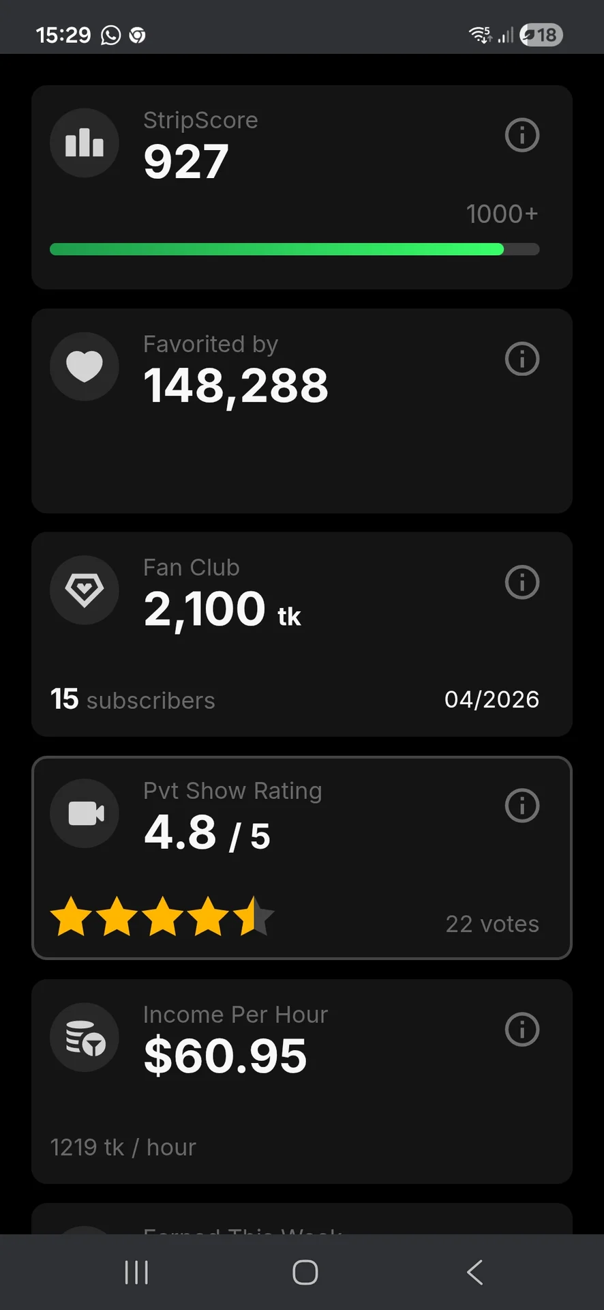604x1310 pixels.
Task: Tap the star rating row
Action: 162,916
